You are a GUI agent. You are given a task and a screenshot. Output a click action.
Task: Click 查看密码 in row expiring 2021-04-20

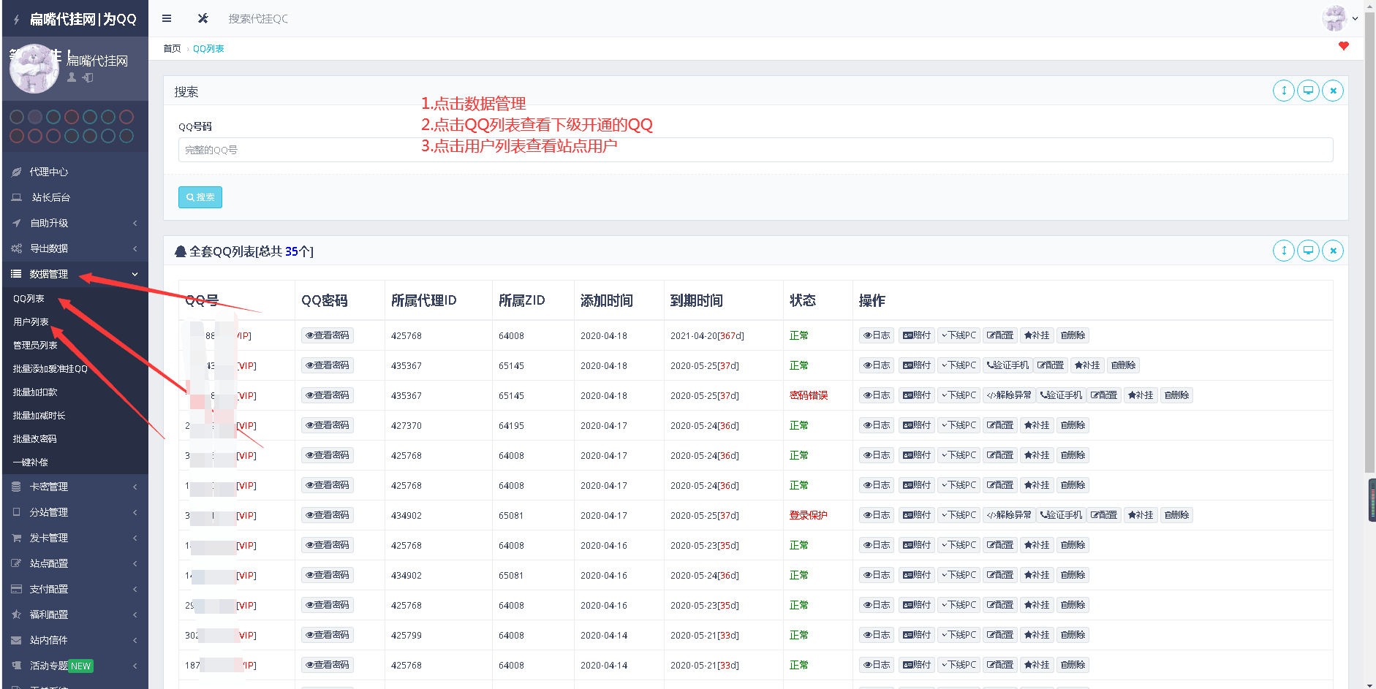pyautogui.click(x=328, y=335)
